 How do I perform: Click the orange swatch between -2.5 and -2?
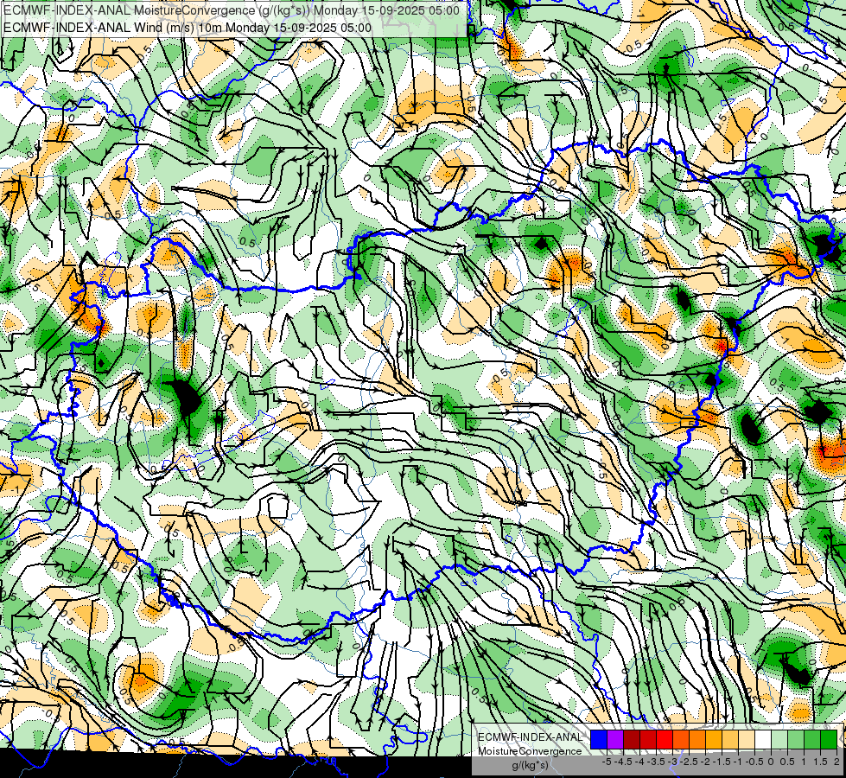[697, 739]
